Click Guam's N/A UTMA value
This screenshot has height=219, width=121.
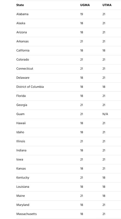tap(105, 114)
